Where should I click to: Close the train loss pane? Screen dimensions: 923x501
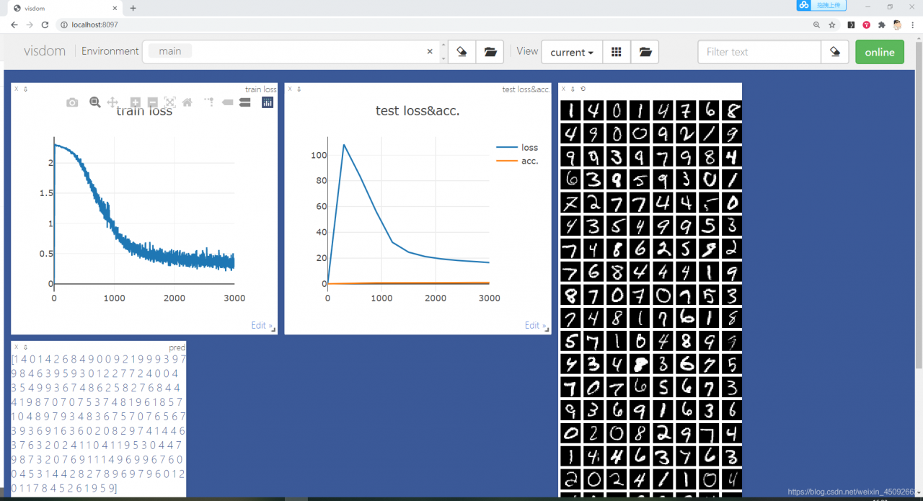(16, 89)
